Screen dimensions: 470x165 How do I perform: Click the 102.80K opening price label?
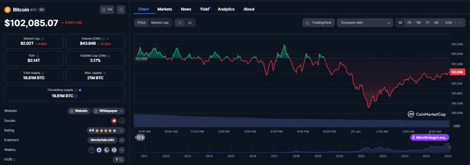tap(141, 59)
